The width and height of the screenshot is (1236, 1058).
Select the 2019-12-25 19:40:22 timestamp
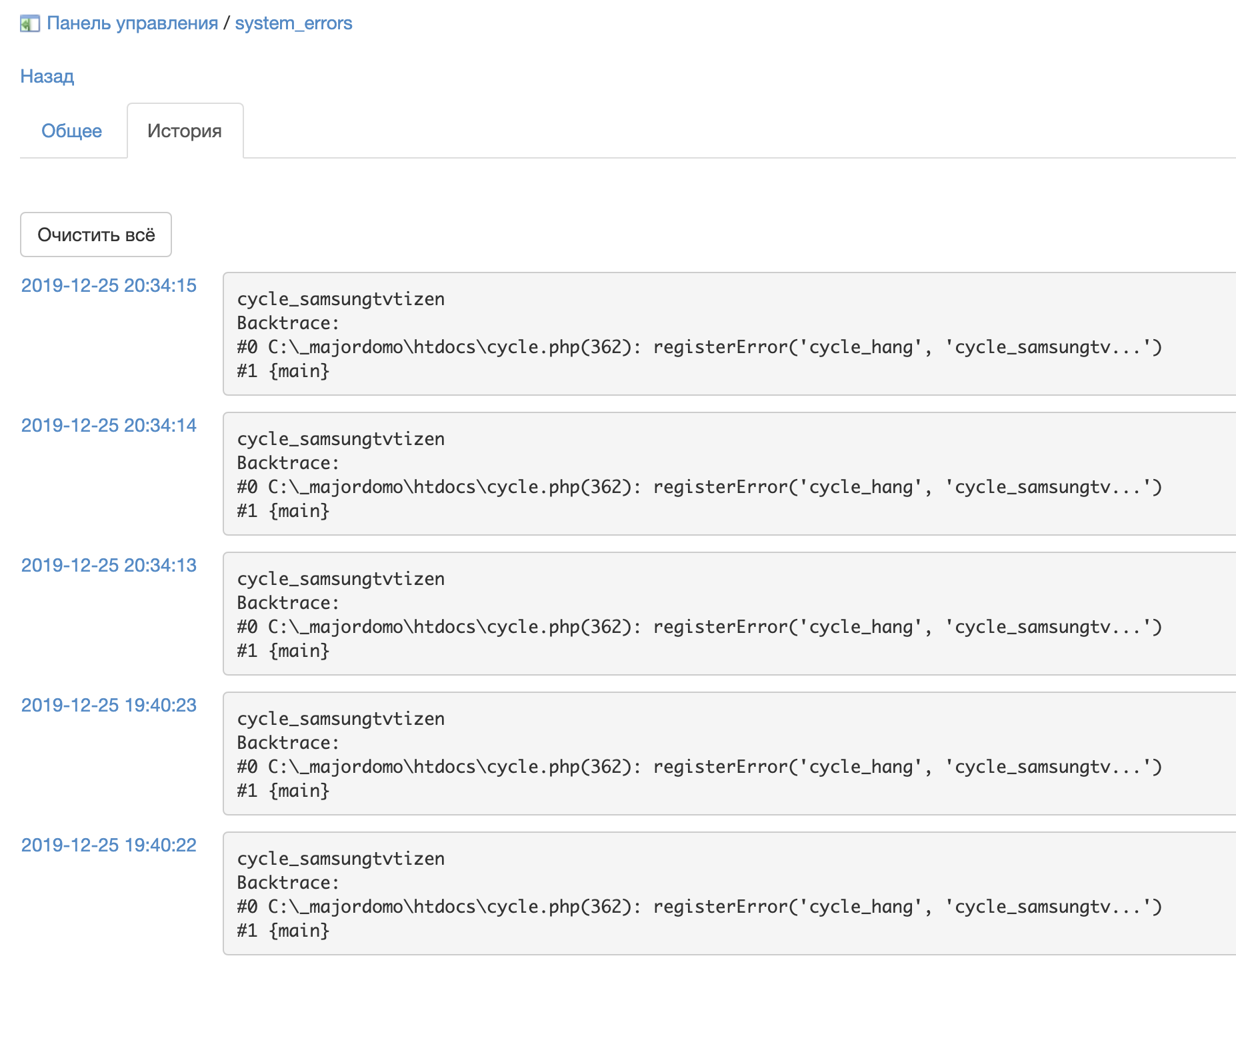[x=109, y=845]
